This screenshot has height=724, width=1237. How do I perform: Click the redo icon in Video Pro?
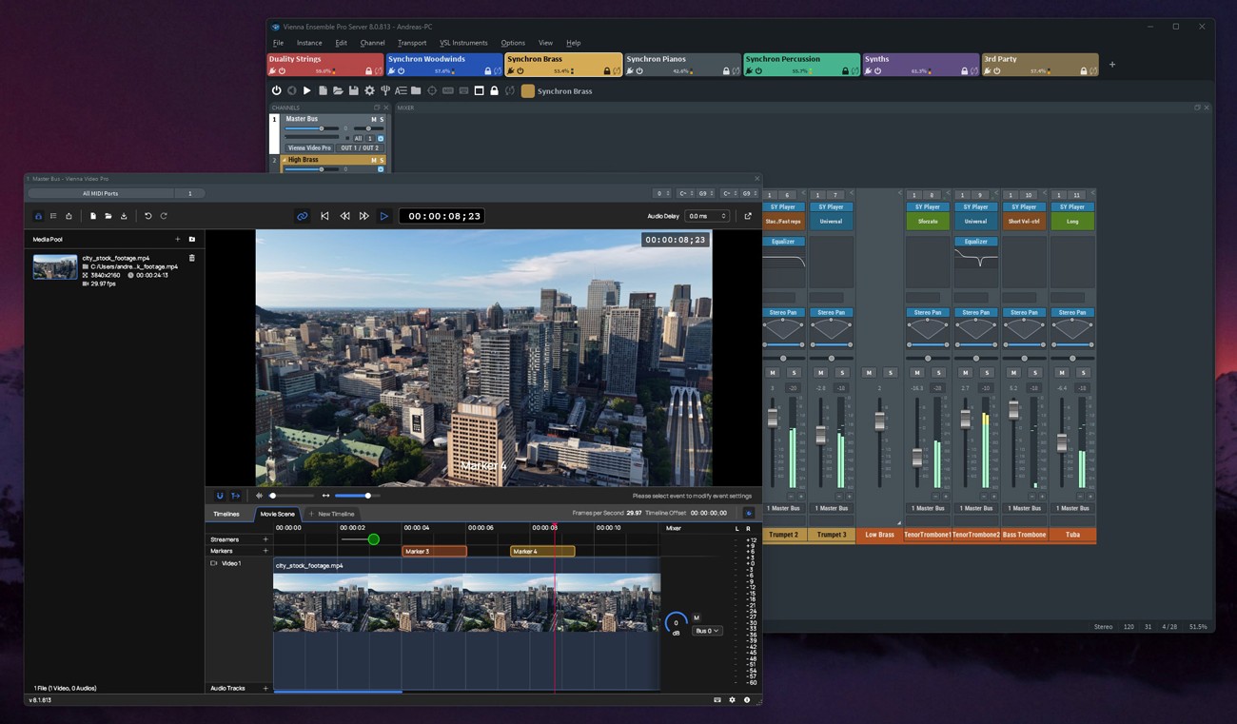[164, 216]
